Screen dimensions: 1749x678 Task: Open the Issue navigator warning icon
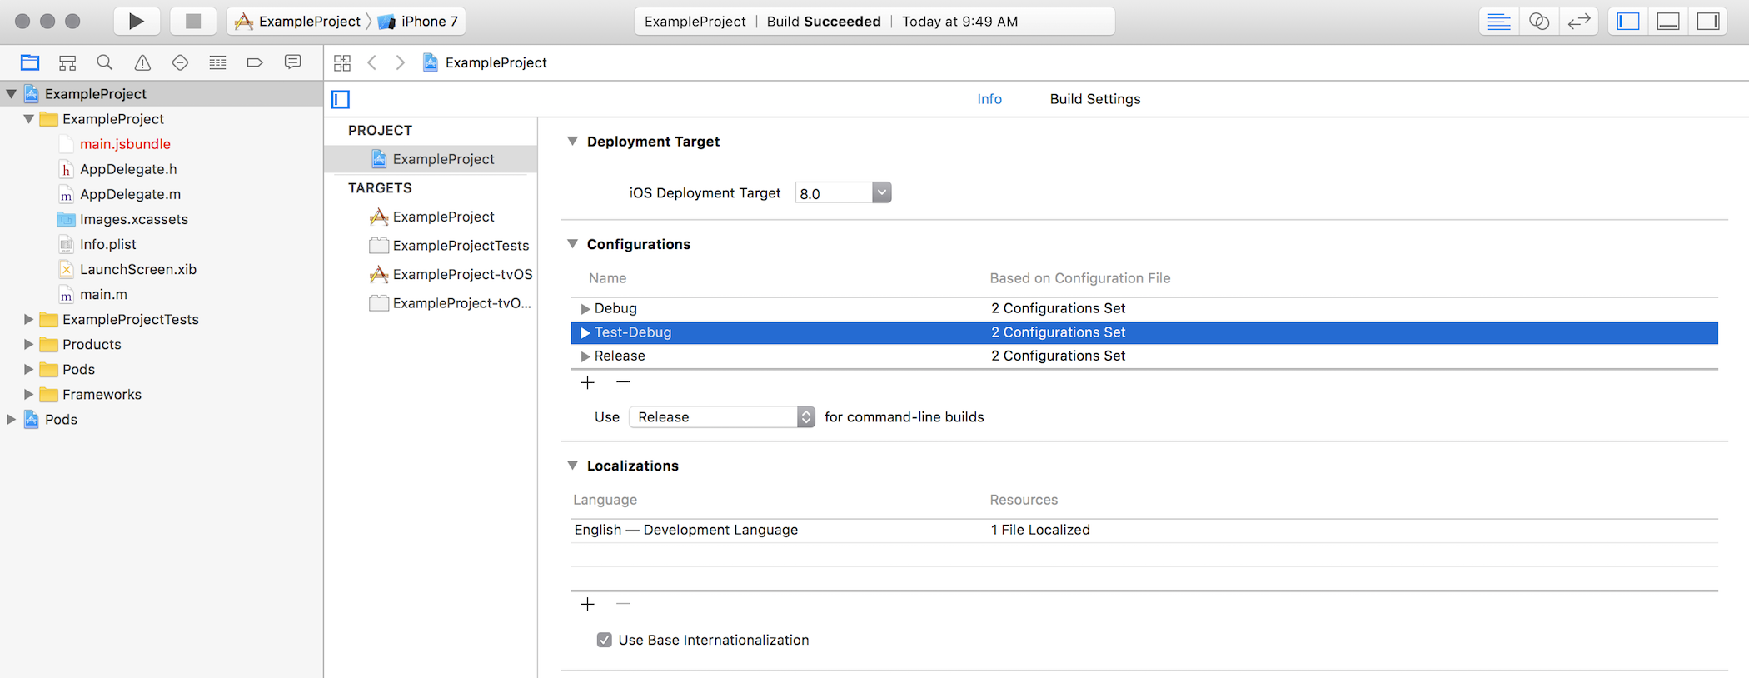tap(142, 62)
